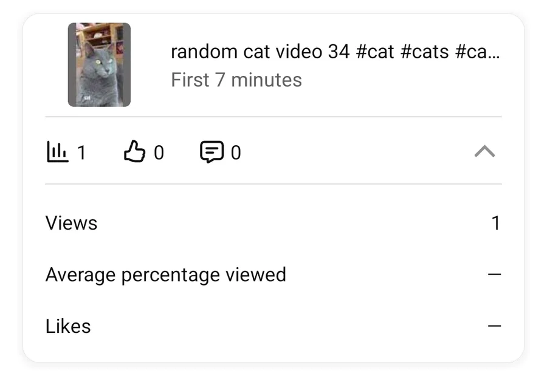Click the "First 7 minutes" subtitle
547x379 pixels.
pos(236,80)
